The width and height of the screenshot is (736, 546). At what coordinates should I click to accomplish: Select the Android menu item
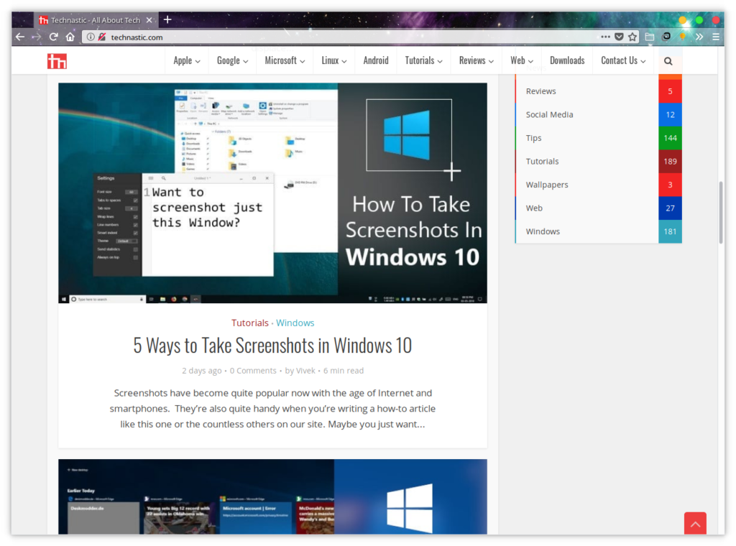375,60
